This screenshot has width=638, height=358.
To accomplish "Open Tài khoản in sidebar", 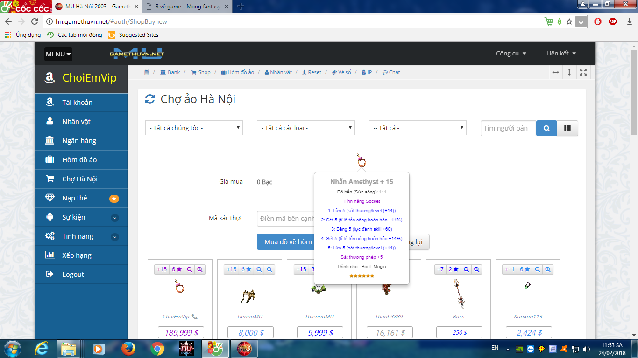I will (82, 103).
